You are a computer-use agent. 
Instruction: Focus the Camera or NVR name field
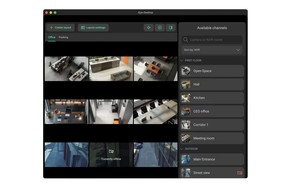[215, 40]
